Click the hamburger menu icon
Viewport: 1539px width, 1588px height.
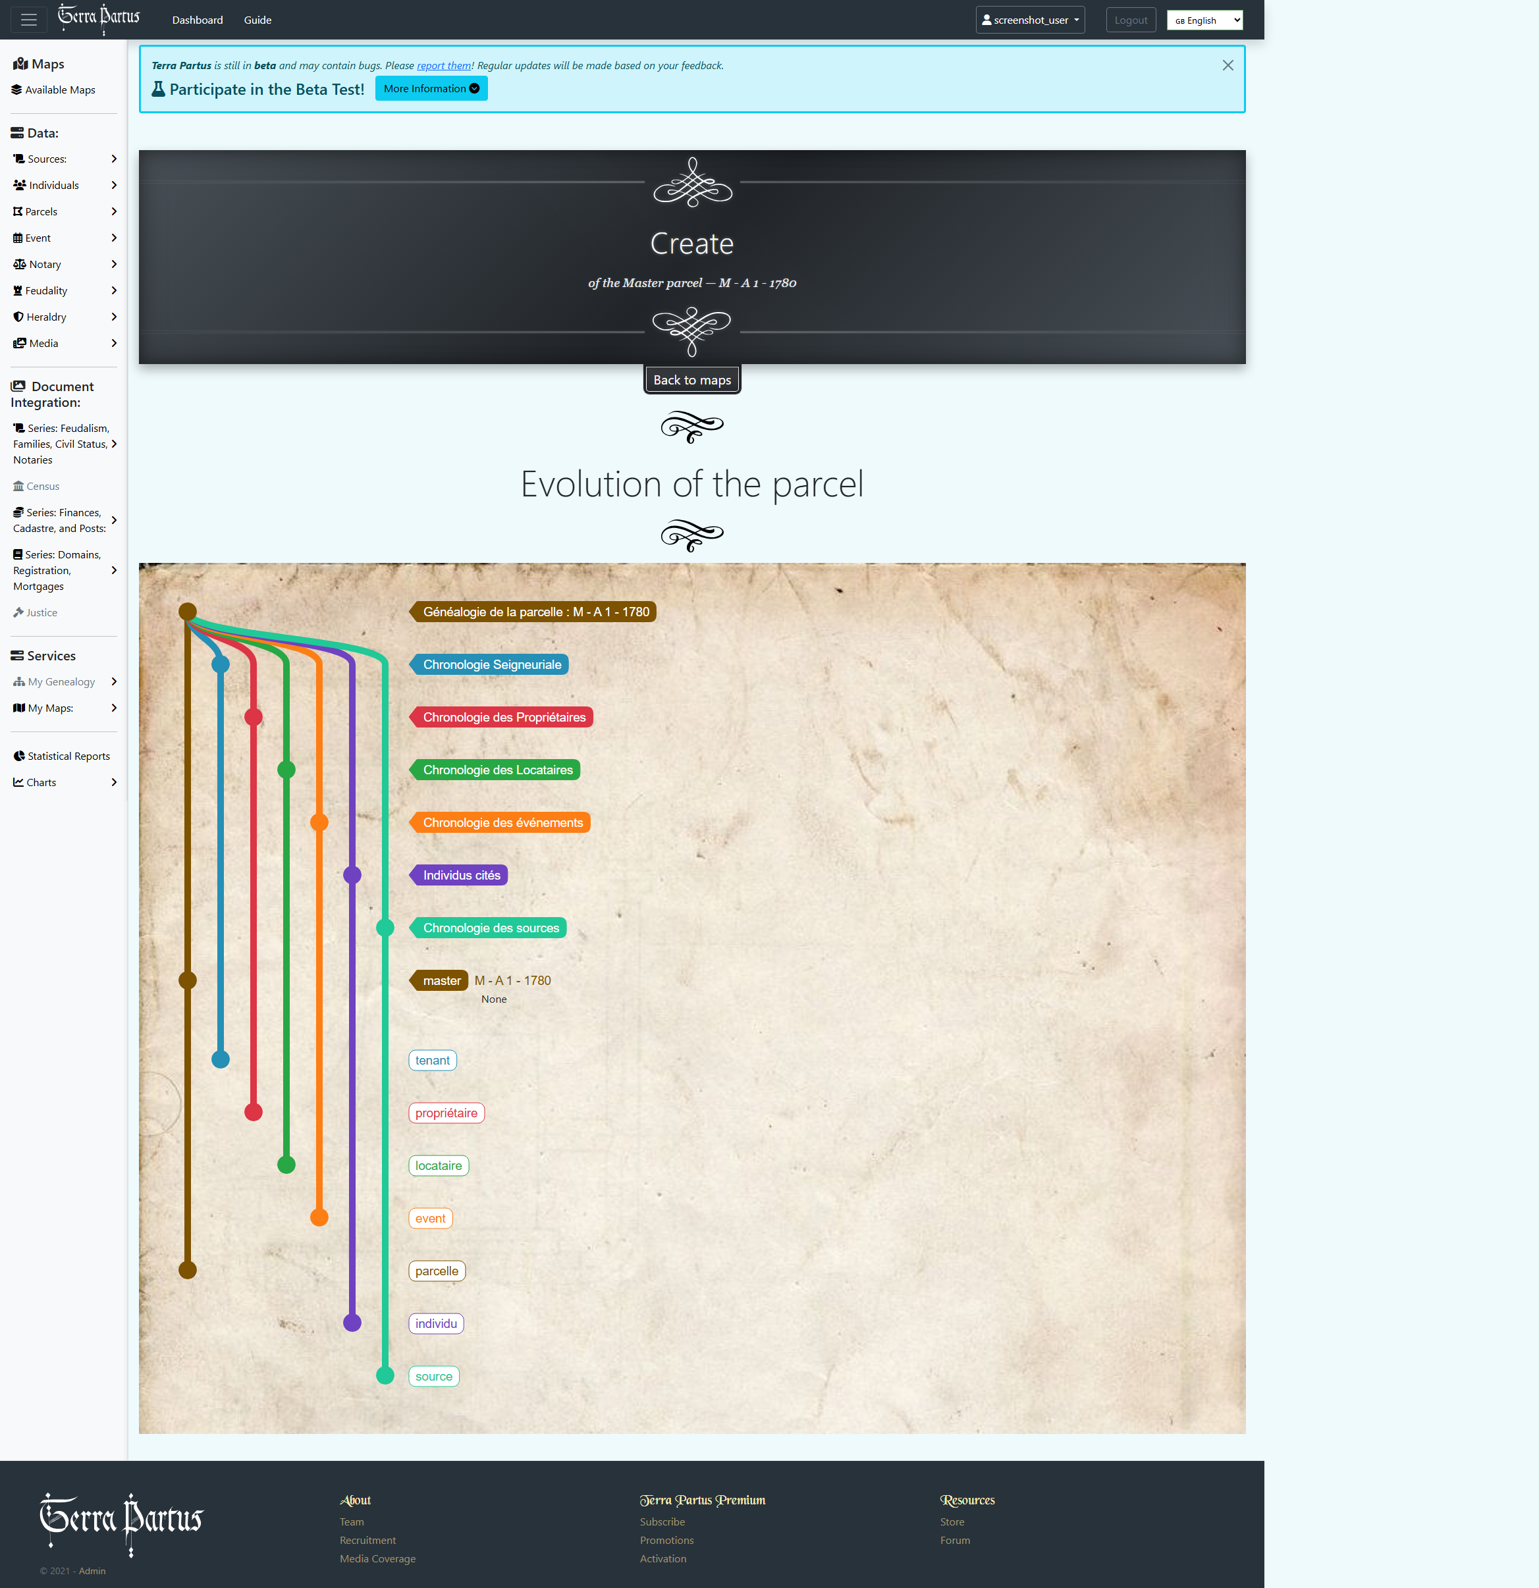click(29, 20)
